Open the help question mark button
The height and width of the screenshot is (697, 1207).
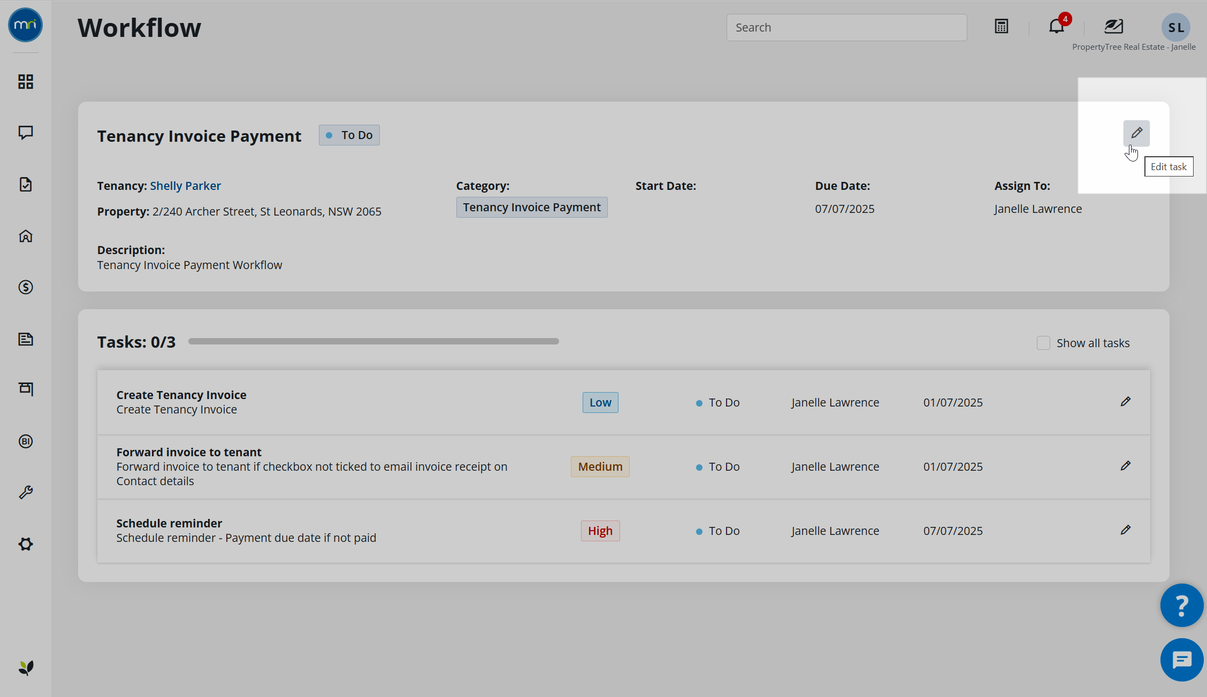pos(1182,605)
